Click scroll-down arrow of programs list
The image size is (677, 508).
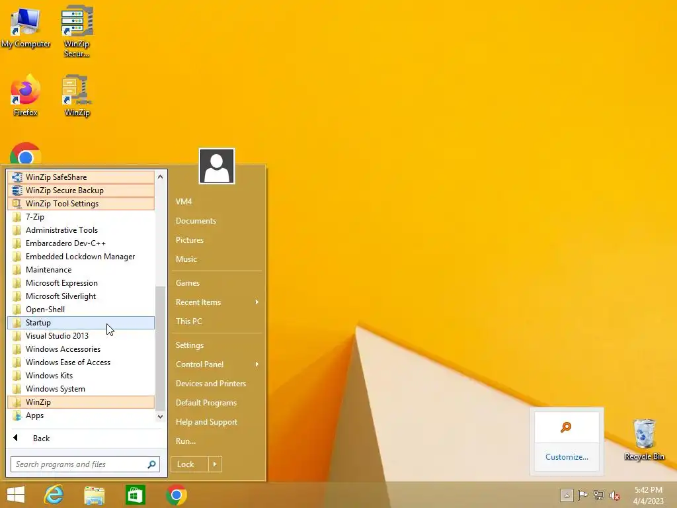pyautogui.click(x=160, y=417)
